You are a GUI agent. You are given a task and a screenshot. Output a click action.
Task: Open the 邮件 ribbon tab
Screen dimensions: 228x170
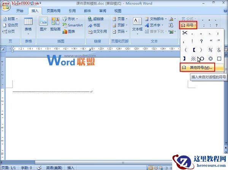pyautogui.click(x=87, y=11)
